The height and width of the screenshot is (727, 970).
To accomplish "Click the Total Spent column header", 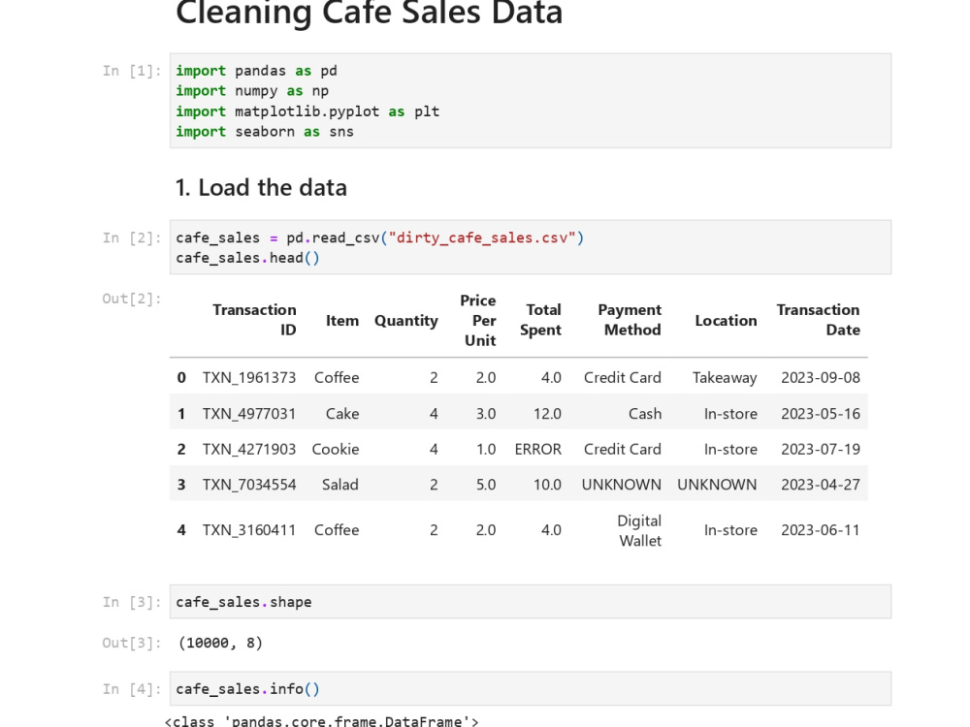I will (x=540, y=320).
